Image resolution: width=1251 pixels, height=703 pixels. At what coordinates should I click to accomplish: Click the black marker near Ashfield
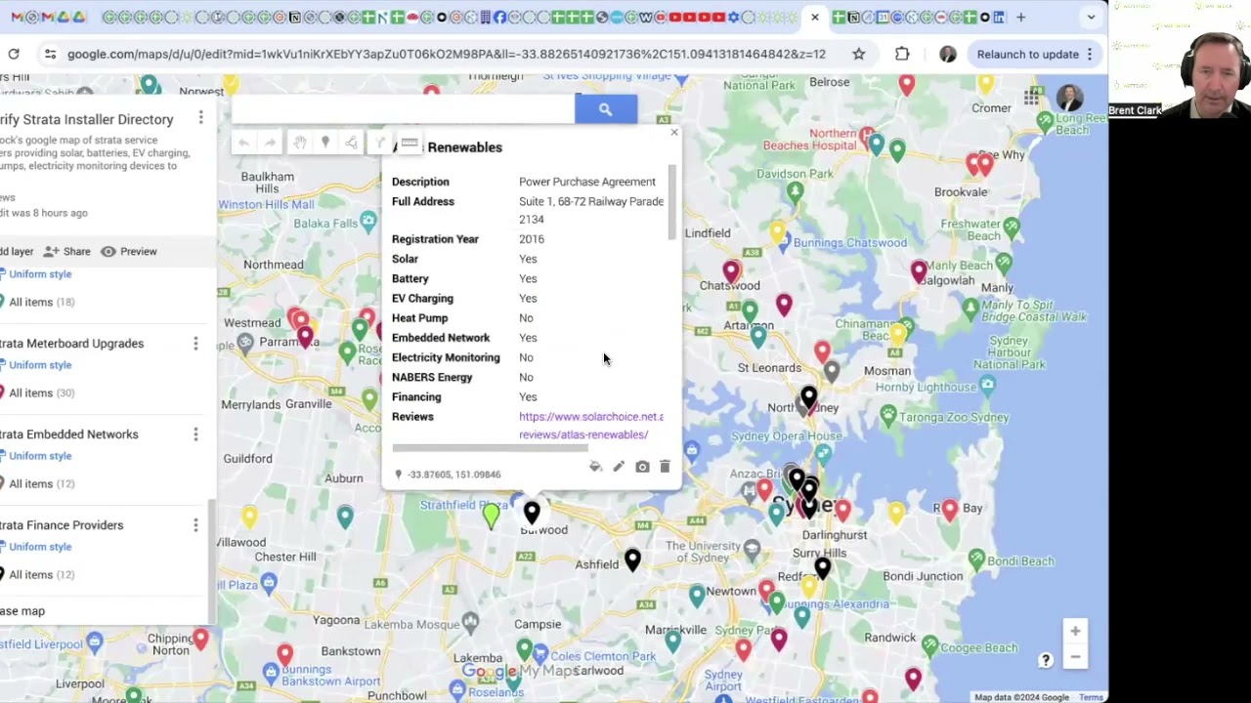coord(632,559)
